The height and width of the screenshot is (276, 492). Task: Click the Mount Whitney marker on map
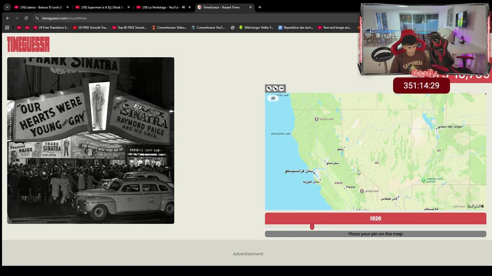pos(362,191)
